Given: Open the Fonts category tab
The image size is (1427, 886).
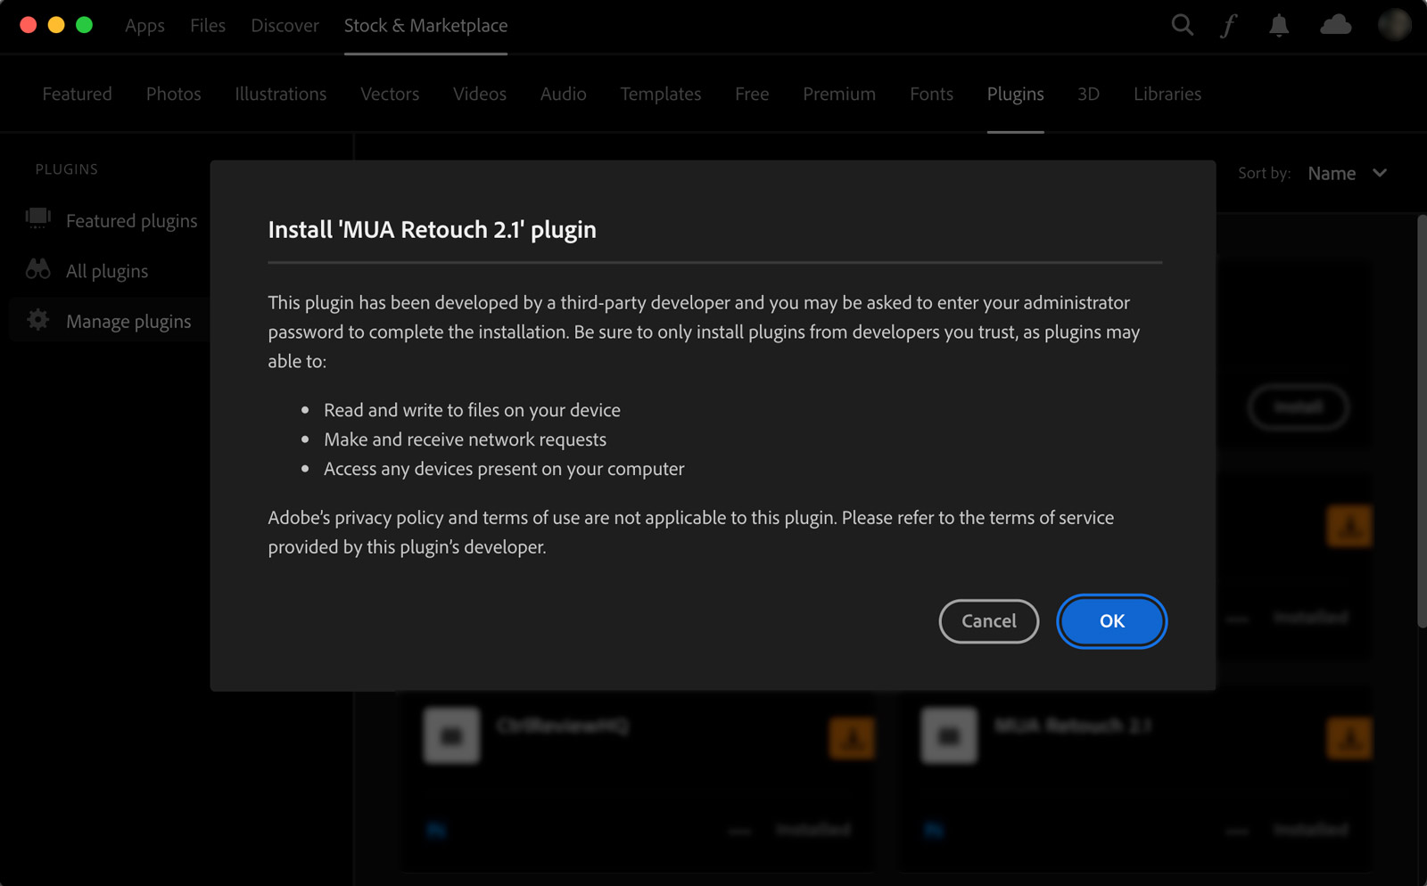Looking at the screenshot, I should point(931,94).
